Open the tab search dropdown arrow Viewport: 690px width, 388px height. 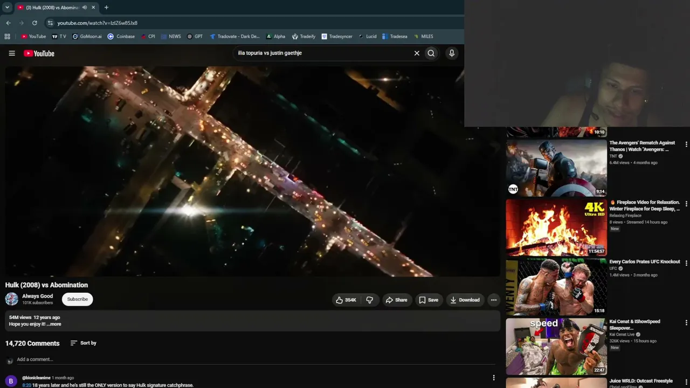click(7, 8)
